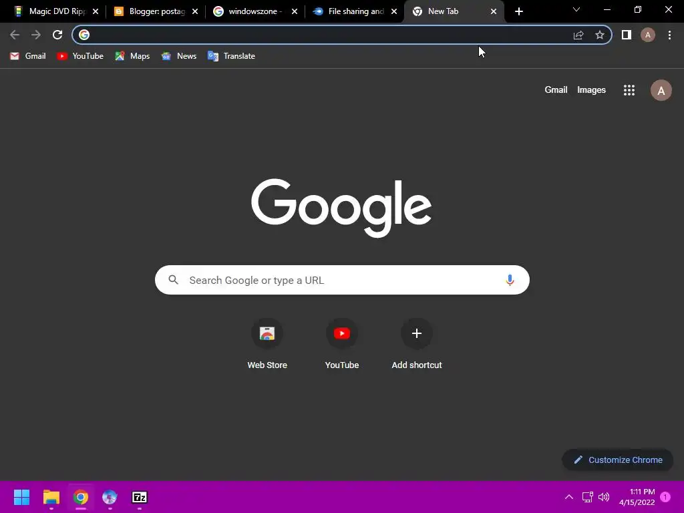Click the Search Google or type a URL box

click(x=342, y=280)
